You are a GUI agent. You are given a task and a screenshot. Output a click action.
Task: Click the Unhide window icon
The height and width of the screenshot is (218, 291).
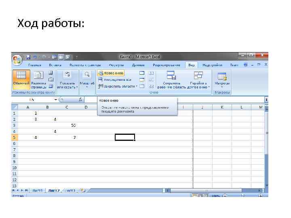[x=142, y=86]
